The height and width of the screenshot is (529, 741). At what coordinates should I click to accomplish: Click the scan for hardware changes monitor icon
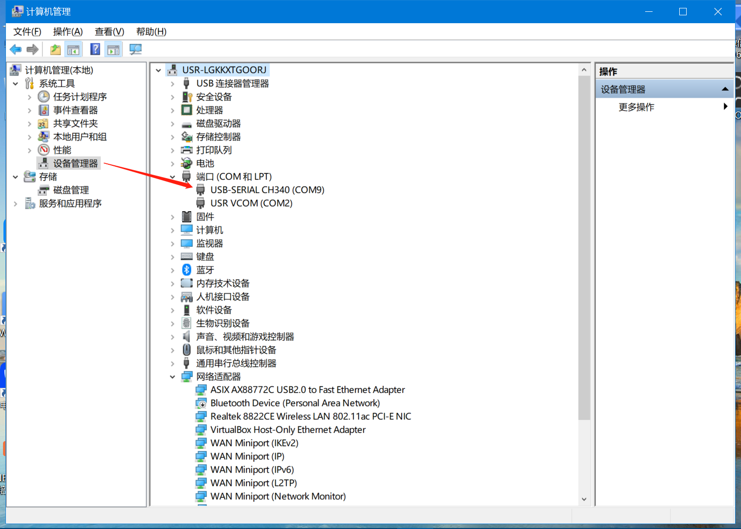tap(135, 49)
